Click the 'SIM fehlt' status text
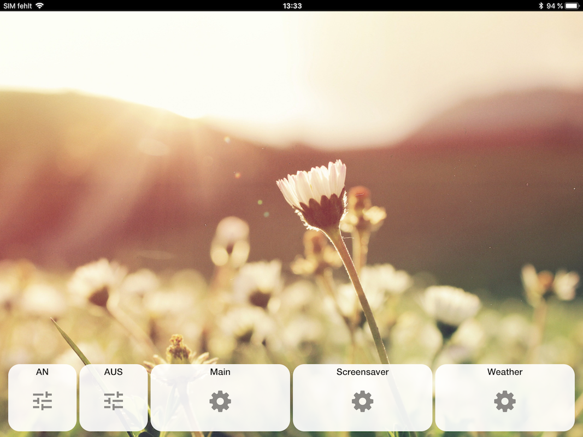 pos(18,5)
